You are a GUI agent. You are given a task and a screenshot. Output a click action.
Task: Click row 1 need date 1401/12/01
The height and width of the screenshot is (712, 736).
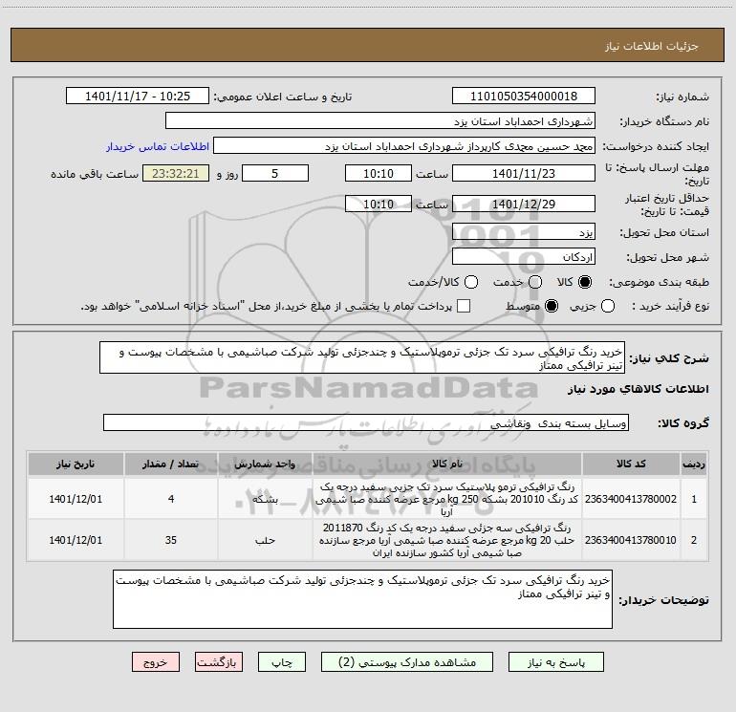76,499
